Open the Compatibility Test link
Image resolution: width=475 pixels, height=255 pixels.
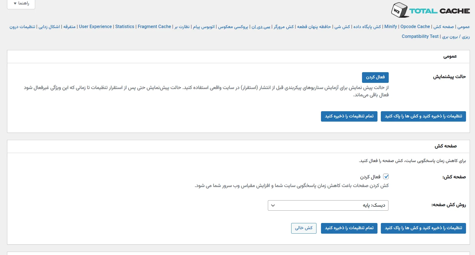[420, 37]
